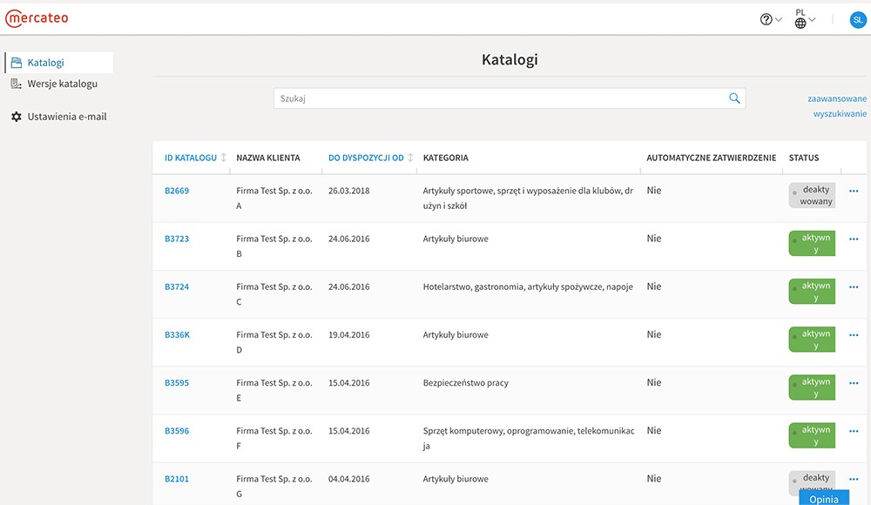This screenshot has width=871, height=505.
Task: Open the PL language globe selector
Action: point(804,19)
